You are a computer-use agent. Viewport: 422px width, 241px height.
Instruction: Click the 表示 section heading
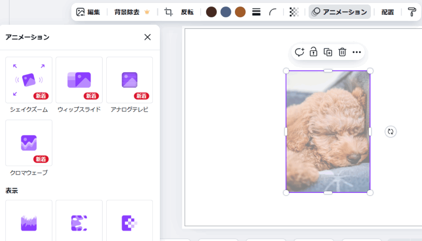11,191
